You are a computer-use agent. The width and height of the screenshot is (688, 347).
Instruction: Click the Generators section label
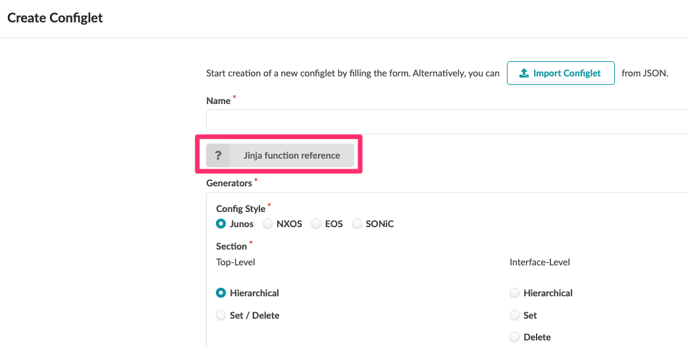[x=229, y=182]
